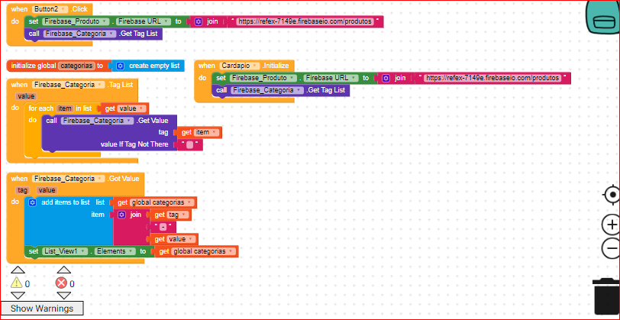Click the value parameter in Tag List event

[26, 96]
